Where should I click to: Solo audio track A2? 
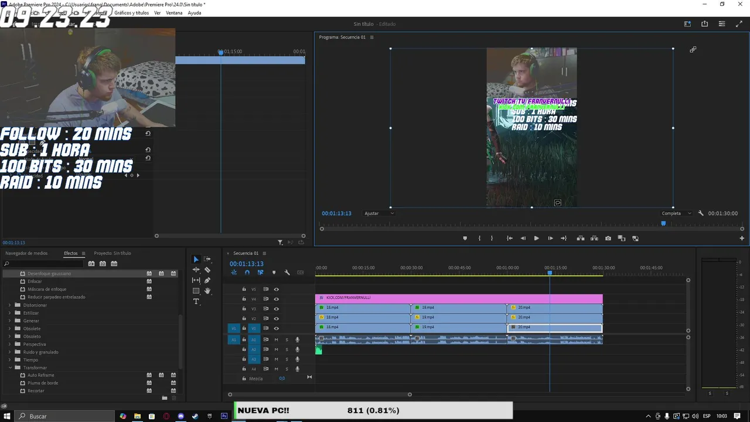coord(287,349)
